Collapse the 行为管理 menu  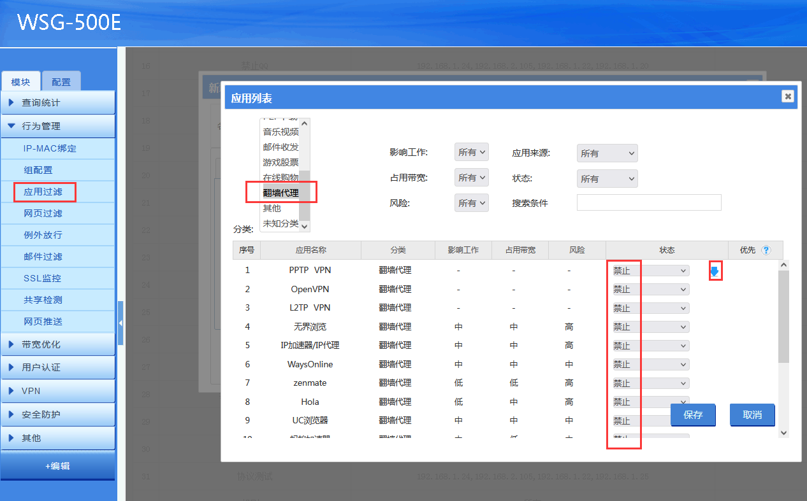click(58, 126)
